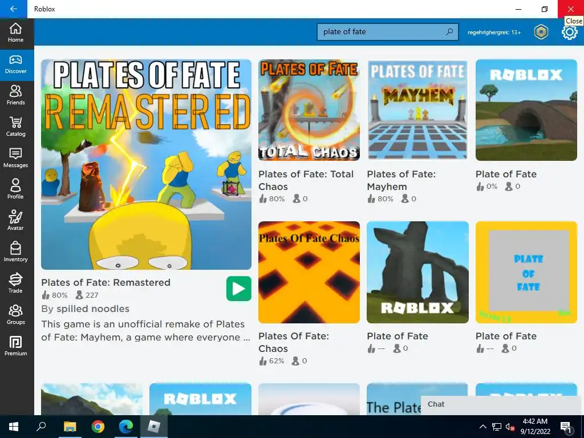Open Plates of Fate: Total Chaos thumbnail
Viewport: 584px width, 438px height.
(309, 110)
